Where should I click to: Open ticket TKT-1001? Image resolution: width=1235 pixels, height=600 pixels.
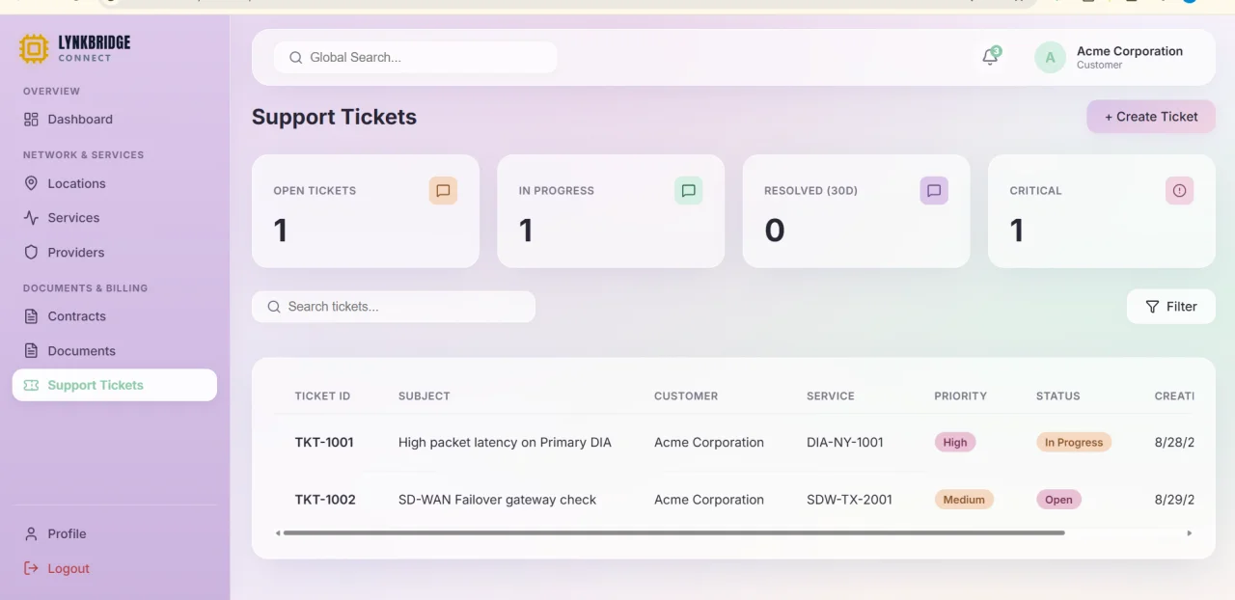pos(324,443)
